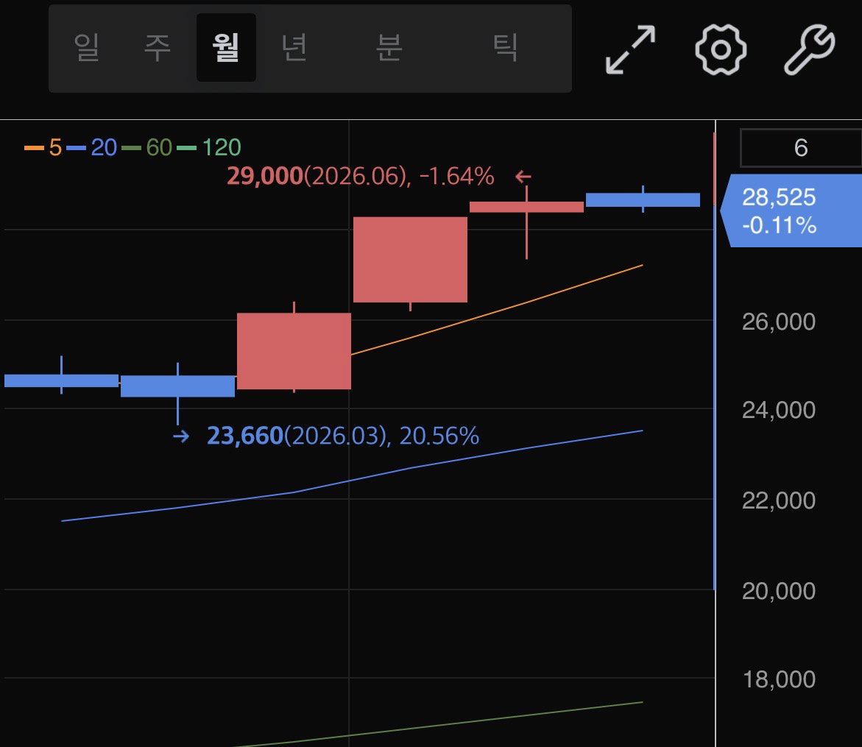Image resolution: width=862 pixels, height=747 pixels.
Task: Select the 월 (monthly) period tab
Action: pos(226,47)
